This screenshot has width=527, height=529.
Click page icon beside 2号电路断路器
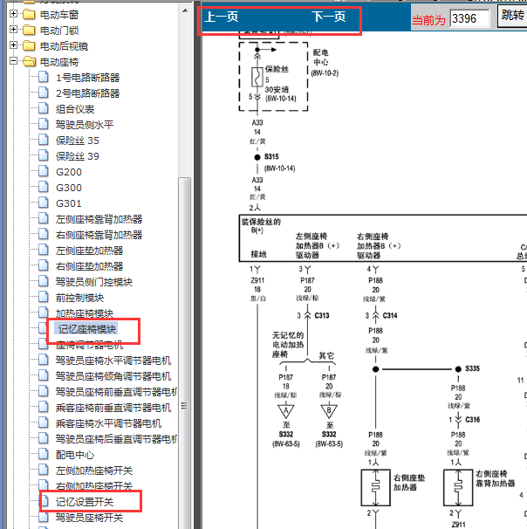pyautogui.click(x=43, y=93)
